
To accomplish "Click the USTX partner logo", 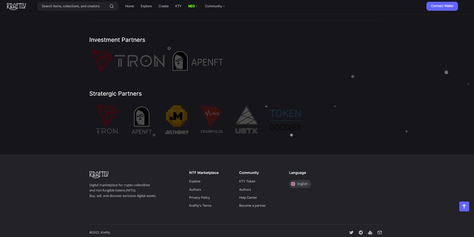I will (x=246, y=120).
